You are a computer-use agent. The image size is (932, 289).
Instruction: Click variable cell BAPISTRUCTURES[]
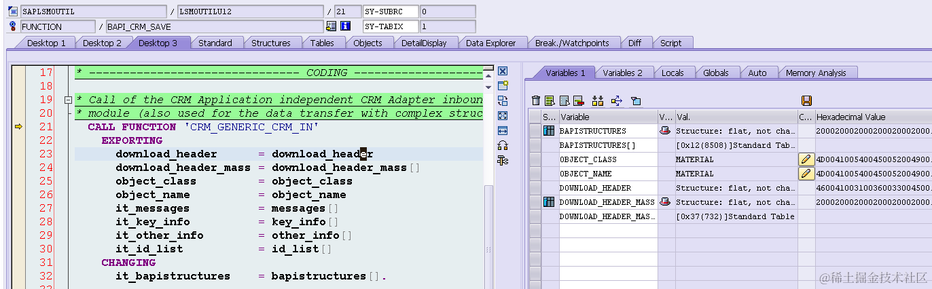[x=608, y=145]
